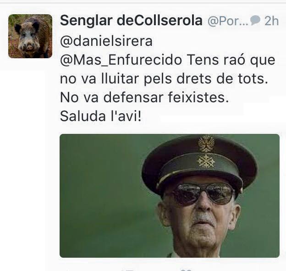This screenshot has width=286, height=271.
Task: Click the truncated @Por... handle
Action: 228,22
